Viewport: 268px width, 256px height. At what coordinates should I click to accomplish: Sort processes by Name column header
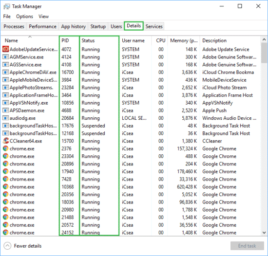point(11,40)
